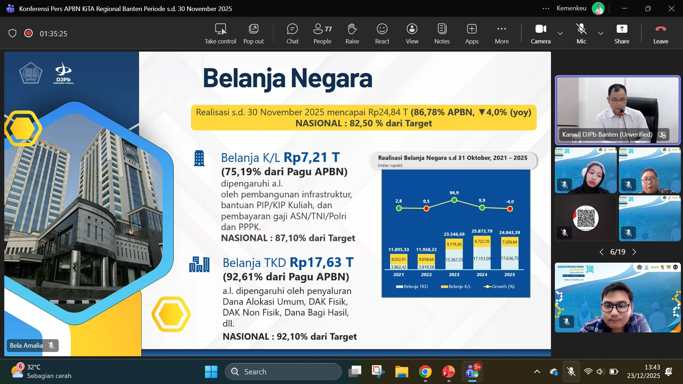This screenshot has height=384, width=683.
Task: Open the Chat panel
Action: click(x=292, y=33)
